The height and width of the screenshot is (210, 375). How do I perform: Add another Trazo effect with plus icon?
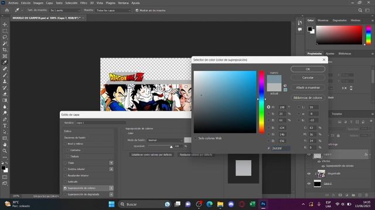click(111, 163)
